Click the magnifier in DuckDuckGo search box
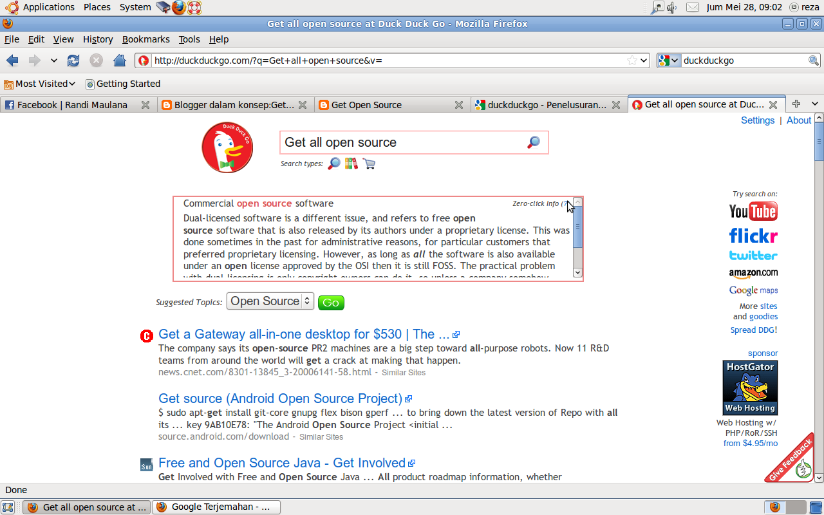The height and width of the screenshot is (515, 824). pyautogui.click(x=534, y=142)
